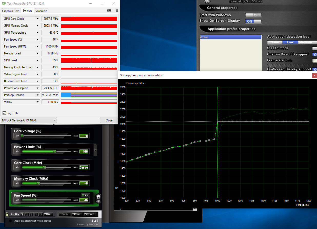Switch to Graphics Card tab
The width and height of the screenshot is (317, 229).
click(11, 11)
